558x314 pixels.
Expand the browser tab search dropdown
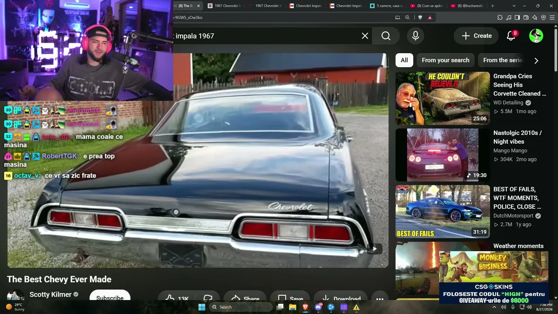coord(514,6)
